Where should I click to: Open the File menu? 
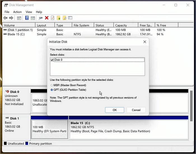pyautogui.click(x=7, y=12)
